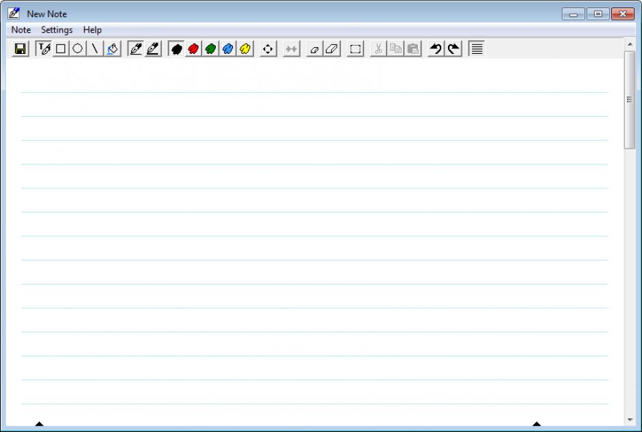Click the left margin marker triangle
Viewport: 642px width, 432px height.
point(40,424)
